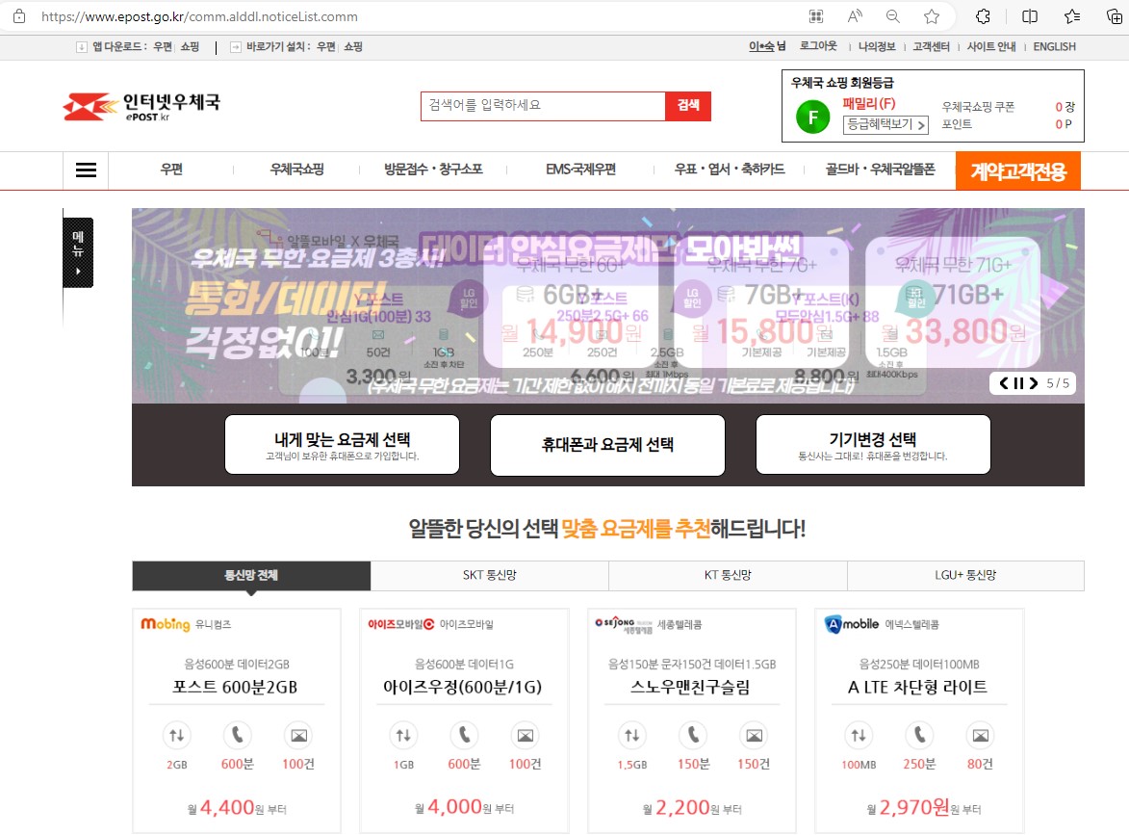Open 방문접수·창구소포 menu
This screenshot has width=1129, height=835.
click(x=433, y=170)
